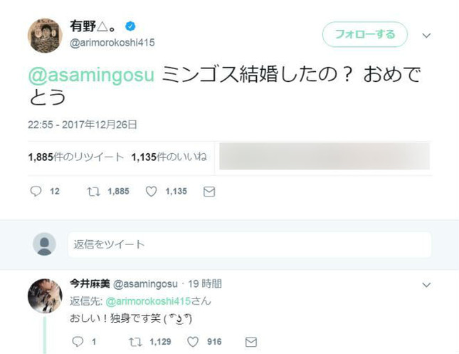The height and width of the screenshot is (354, 459).
Task: View the 1,135件のいいね list
Action: point(169,157)
